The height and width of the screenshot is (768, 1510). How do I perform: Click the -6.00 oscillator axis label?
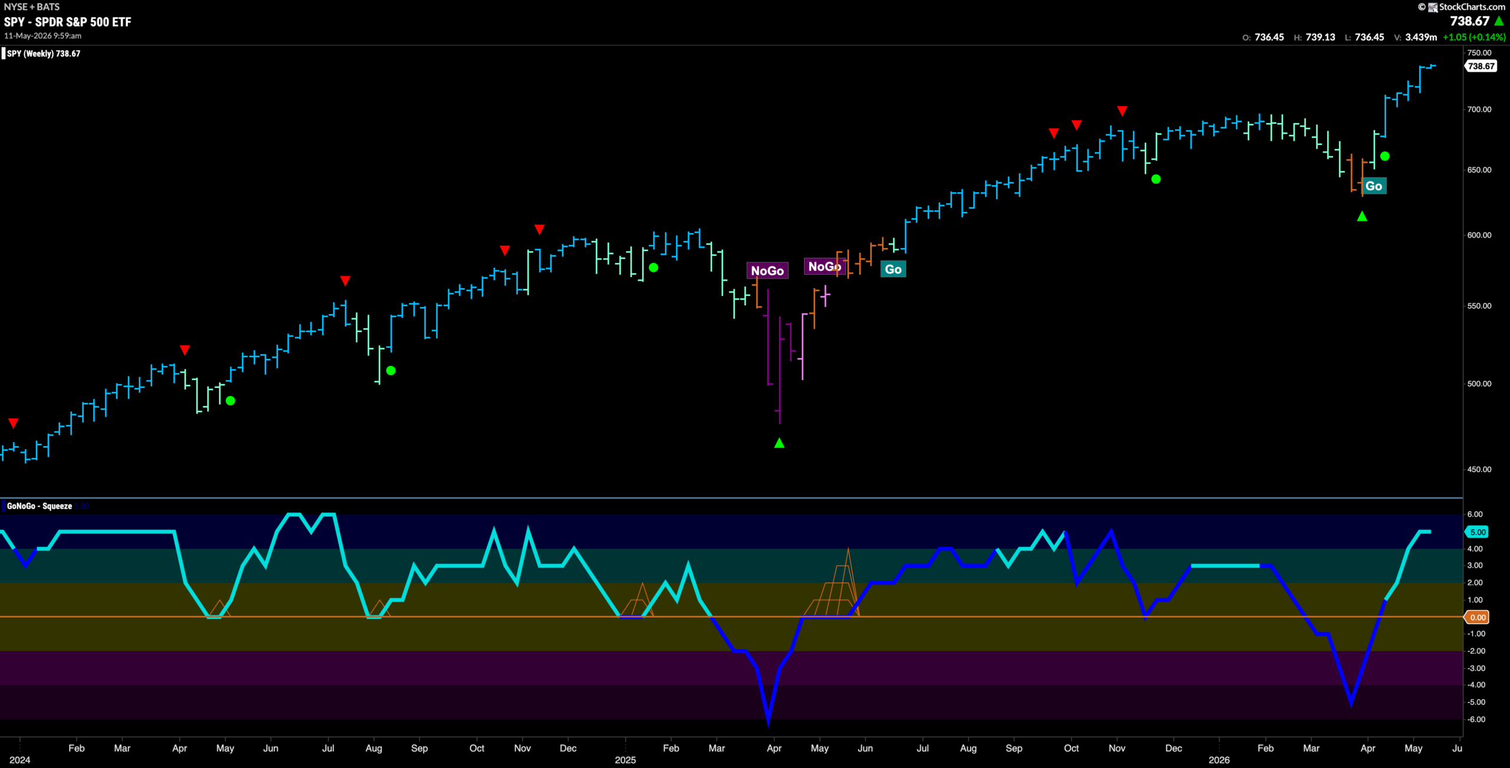click(x=1476, y=720)
